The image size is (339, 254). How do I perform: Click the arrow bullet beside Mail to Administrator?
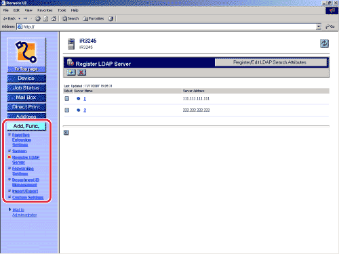(9, 209)
